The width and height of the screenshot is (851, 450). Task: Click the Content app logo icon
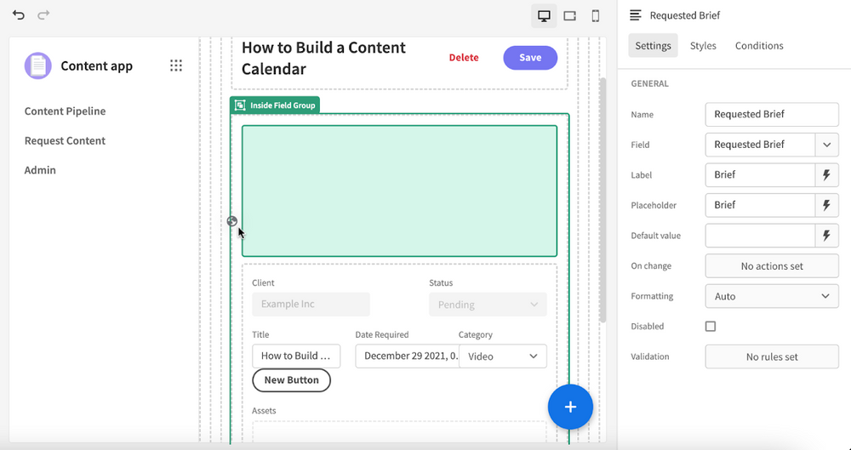(38, 66)
